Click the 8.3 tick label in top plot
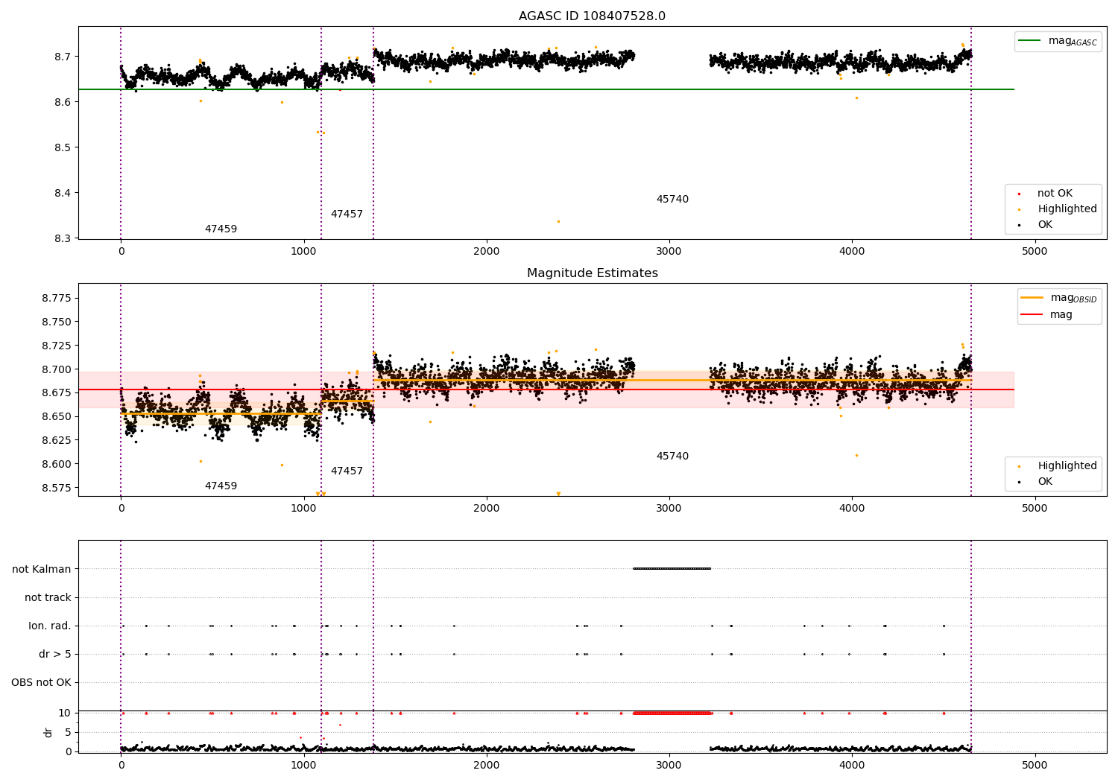Viewport: 1118px width, 782px height. click(62, 239)
